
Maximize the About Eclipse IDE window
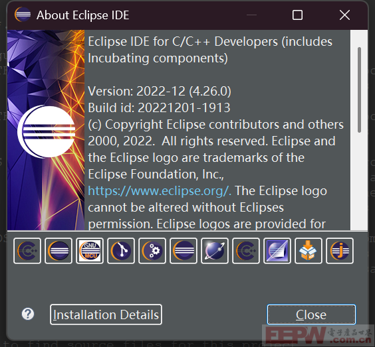click(297, 15)
